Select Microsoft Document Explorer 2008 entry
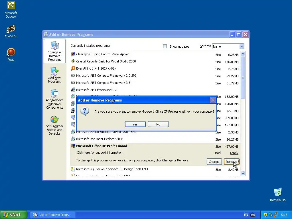Viewport: 292px width, 219px height. tap(100, 139)
